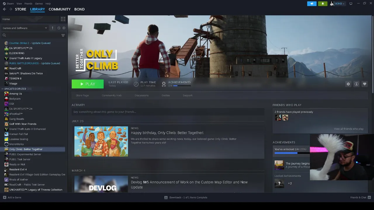Click the sort ascending arrow icon
The height and width of the screenshot is (210, 374).
click(x=53, y=28)
